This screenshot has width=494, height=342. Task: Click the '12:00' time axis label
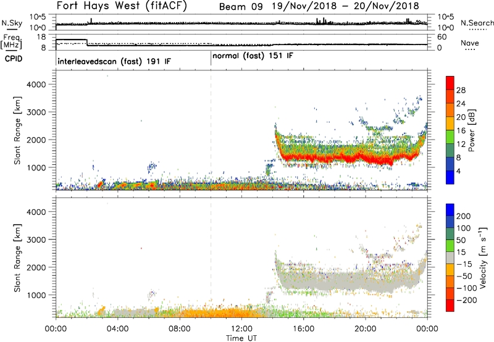tap(241, 329)
